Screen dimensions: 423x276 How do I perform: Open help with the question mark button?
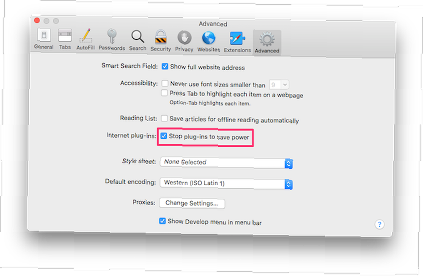[x=379, y=224]
